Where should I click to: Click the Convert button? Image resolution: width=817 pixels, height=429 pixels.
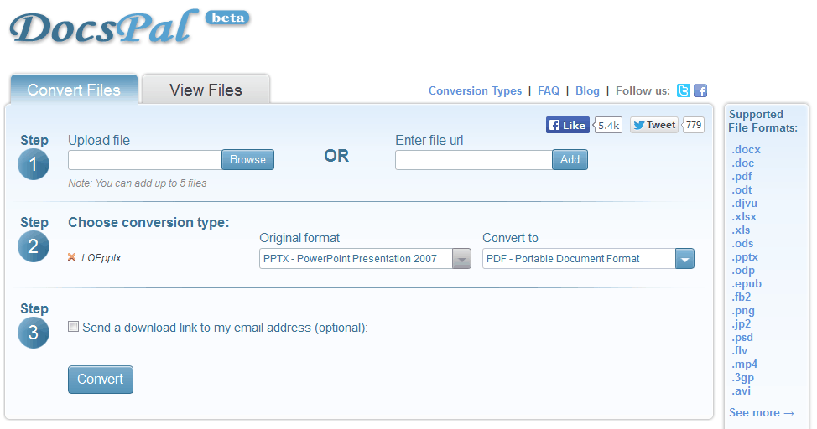pyautogui.click(x=101, y=379)
